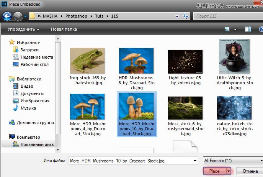The width and height of the screenshot is (263, 177).
Task: Click the Загрузки folder icon
Action: click(16, 50)
